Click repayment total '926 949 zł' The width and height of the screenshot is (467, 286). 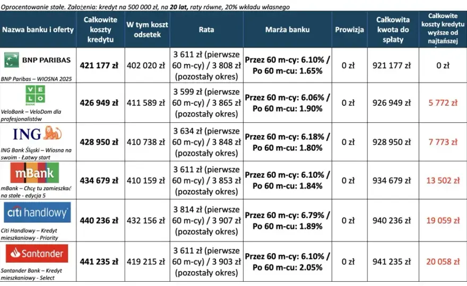[392, 103]
